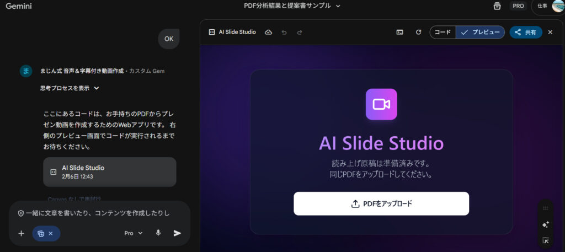The height and width of the screenshot is (252, 565).
Task: Click the microphone voice input icon
Action: [158, 233]
